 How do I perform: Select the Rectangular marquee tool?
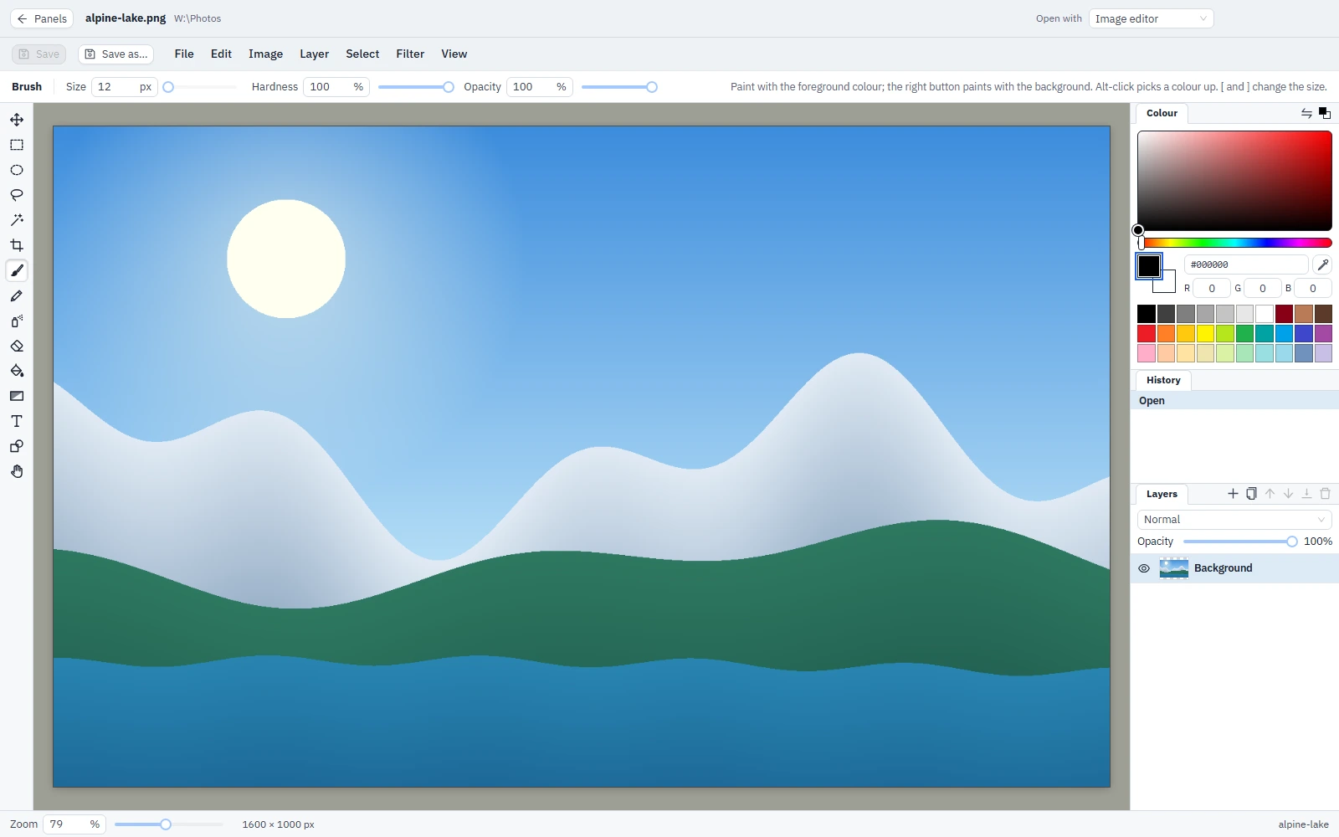click(x=17, y=145)
